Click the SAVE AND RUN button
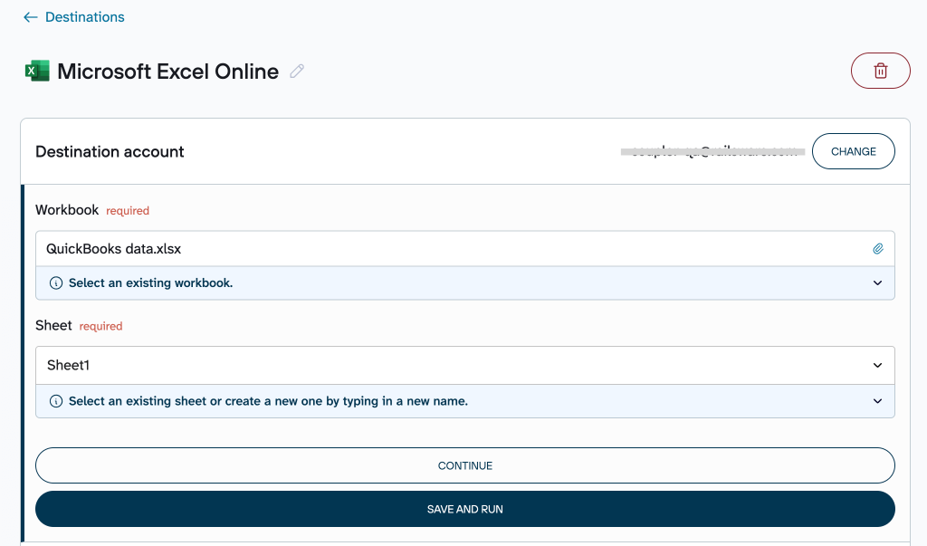 pyautogui.click(x=464, y=509)
